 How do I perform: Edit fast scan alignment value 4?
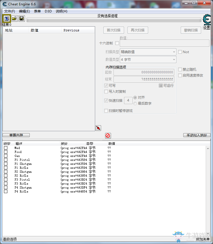point(128,100)
